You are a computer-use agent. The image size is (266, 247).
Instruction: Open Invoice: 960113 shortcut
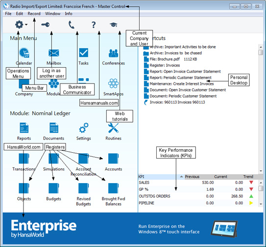[x=174, y=102]
